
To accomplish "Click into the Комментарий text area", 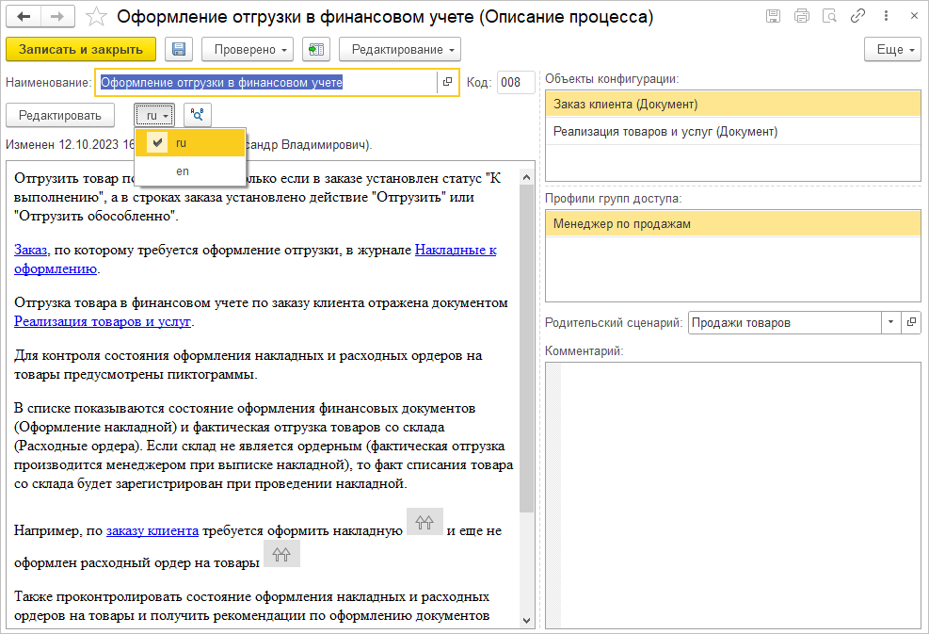I will point(739,495).
